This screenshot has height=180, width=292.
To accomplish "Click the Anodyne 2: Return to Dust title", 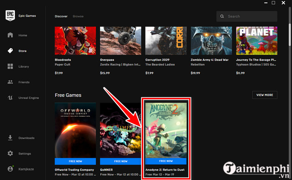I will [165, 170].
